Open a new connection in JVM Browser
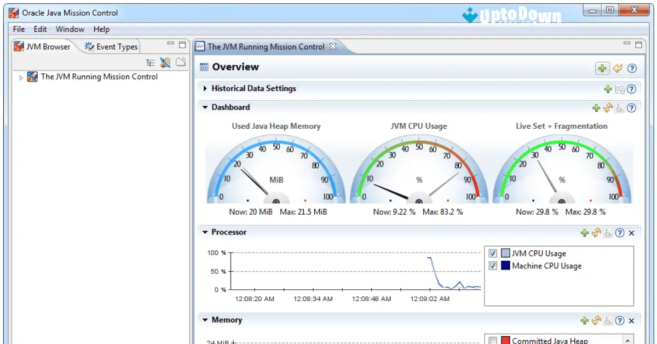The width and height of the screenshot is (657, 344). click(165, 62)
